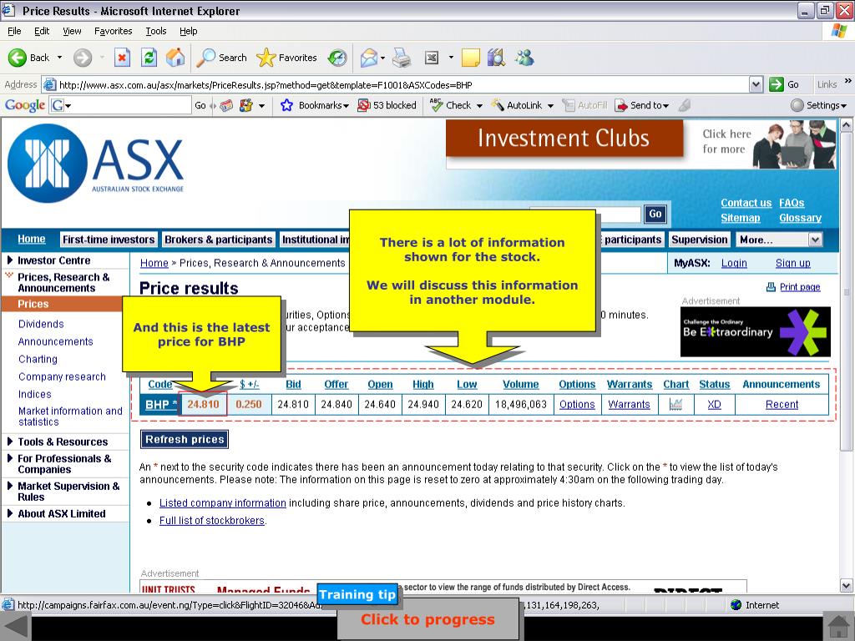Click in the URL address field
This screenshot has width=855, height=641.
click(402, 84)
